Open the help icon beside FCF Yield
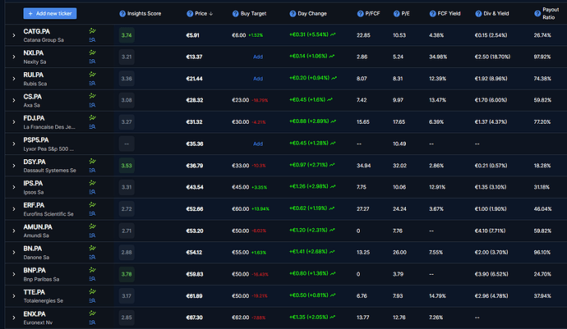This screenshot has width=567, height=329. [432, 14]
